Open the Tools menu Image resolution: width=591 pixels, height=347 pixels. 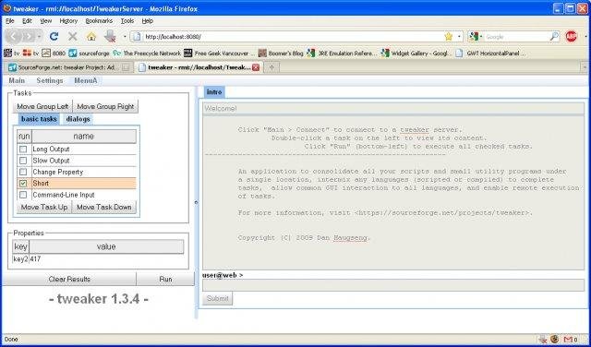[x=127, y=21]
